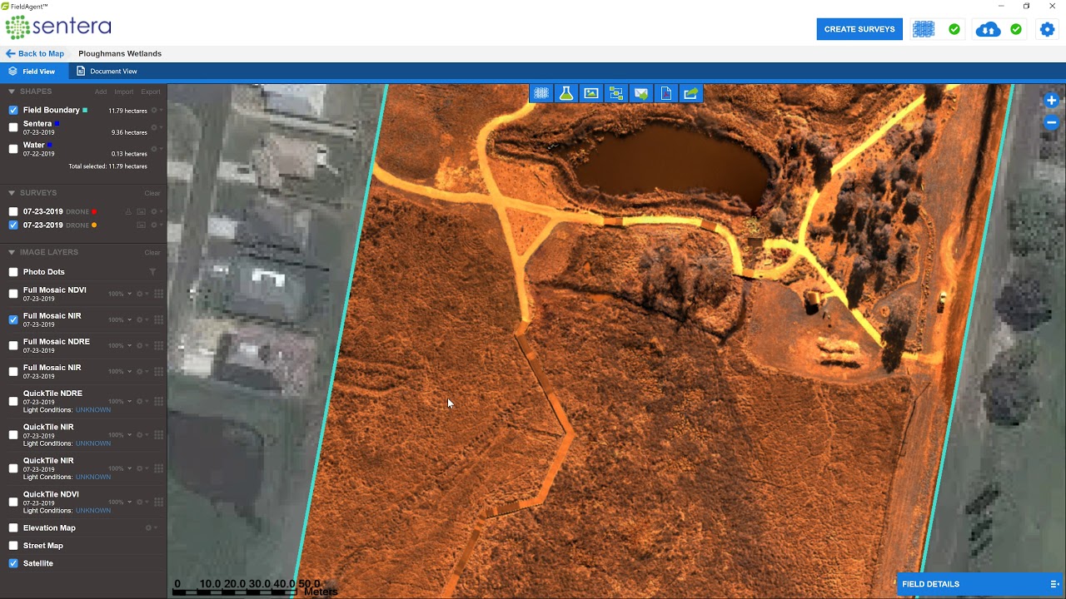The height and width of the screenshot is (599, 1066).
Task: Open the settings gear at top right
Action: pos(1048,29)
